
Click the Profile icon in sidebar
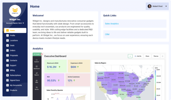[x=7, y=36]
